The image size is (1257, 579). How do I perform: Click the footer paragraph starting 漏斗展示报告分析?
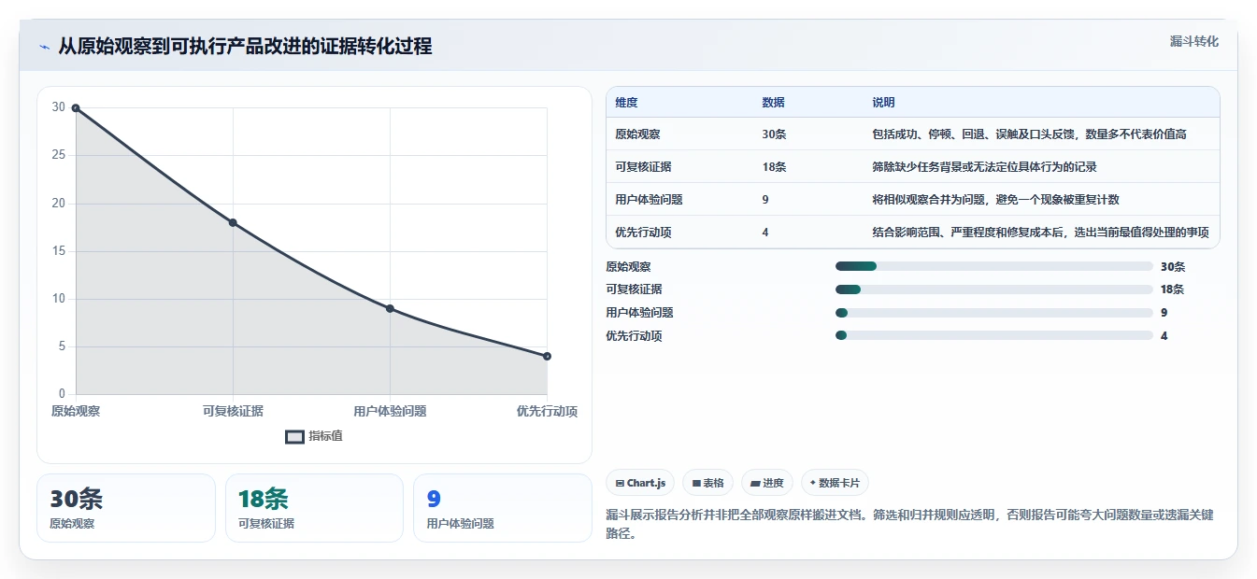pos(909,525)
